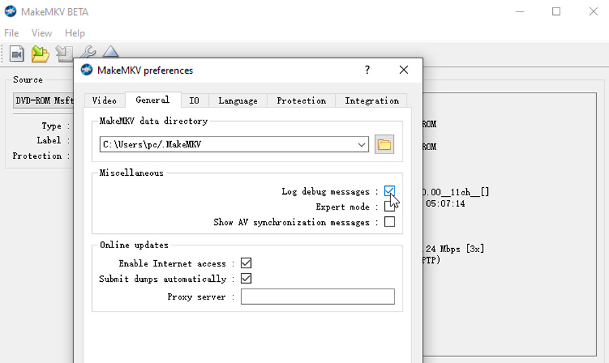Click into the Proxy server input field
Image resolution: width=609 pixels, height=363 pixels.
click(x=318, y=297)
